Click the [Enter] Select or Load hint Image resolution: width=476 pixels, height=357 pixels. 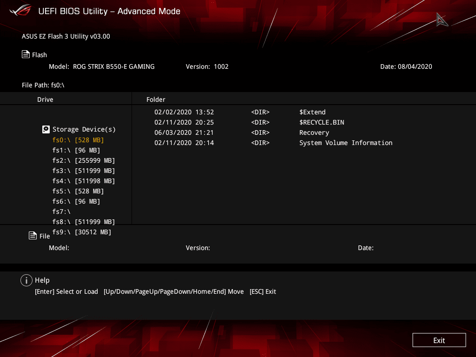click(x=66, y=291)
